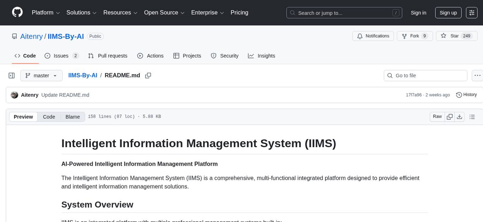The width and height of the screenshot is (483, 222).
Task: Open the master branch selector
Action: [41, 75]
